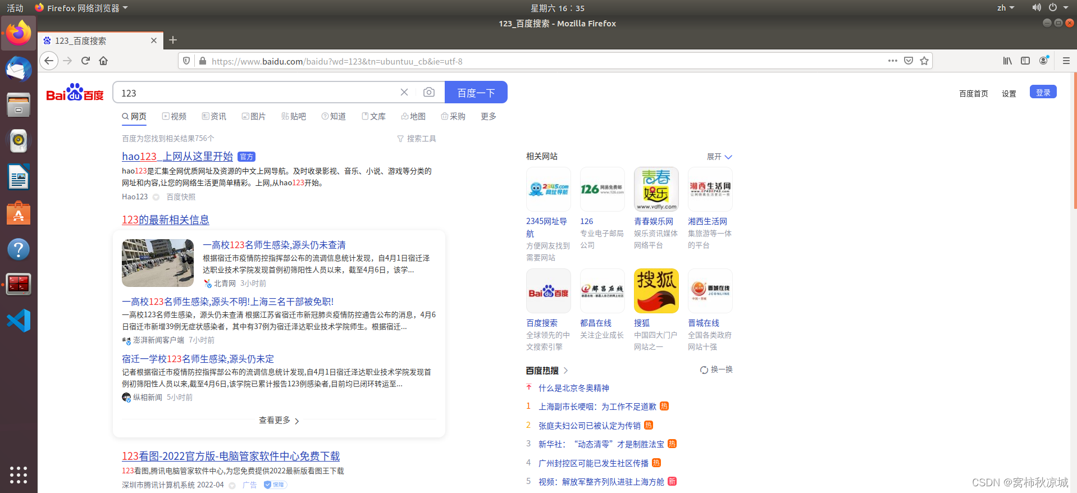Image resolution: width=1077 pixels, height=493 pixels.
Task: Clear the Baidu search box text
Action: [x=404, y=92]
